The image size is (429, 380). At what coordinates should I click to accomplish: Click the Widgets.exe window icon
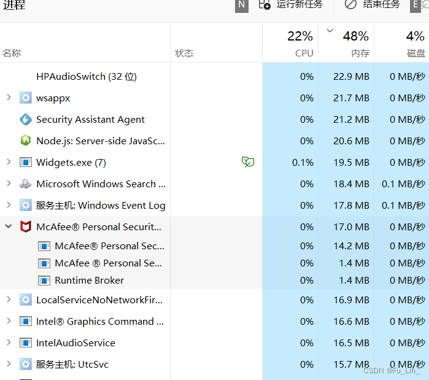(26, 163)
